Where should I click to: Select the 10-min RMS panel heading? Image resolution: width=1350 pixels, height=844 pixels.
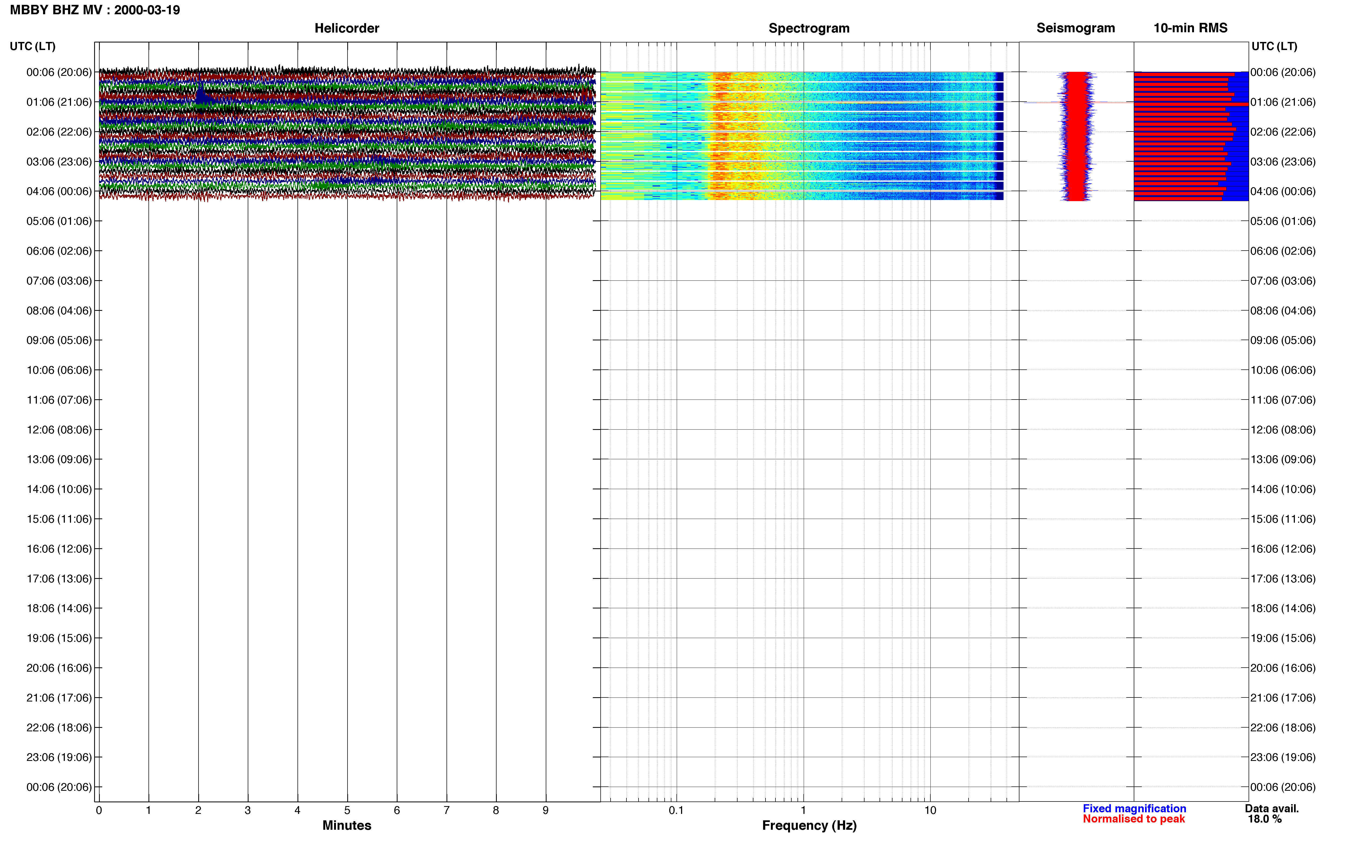coord(1190,28)
